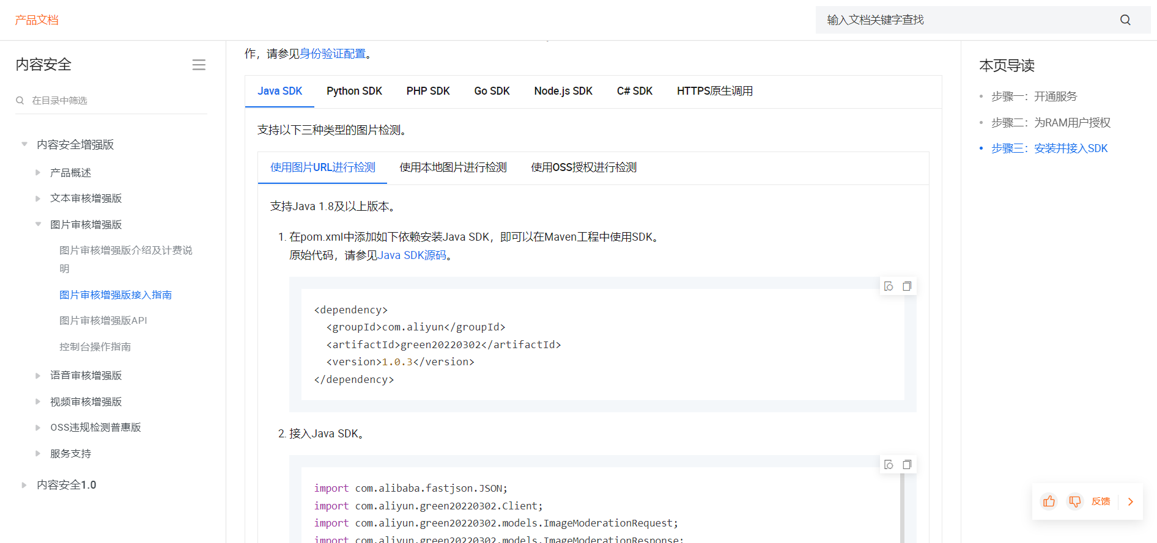The height and width of the screenshot is (543, 1157).
Task: Switch to the PHP SDK tab
Action: [x=428, y=91]
